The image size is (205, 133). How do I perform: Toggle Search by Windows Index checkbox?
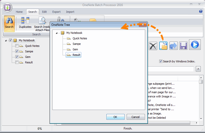tap(161, 61)
